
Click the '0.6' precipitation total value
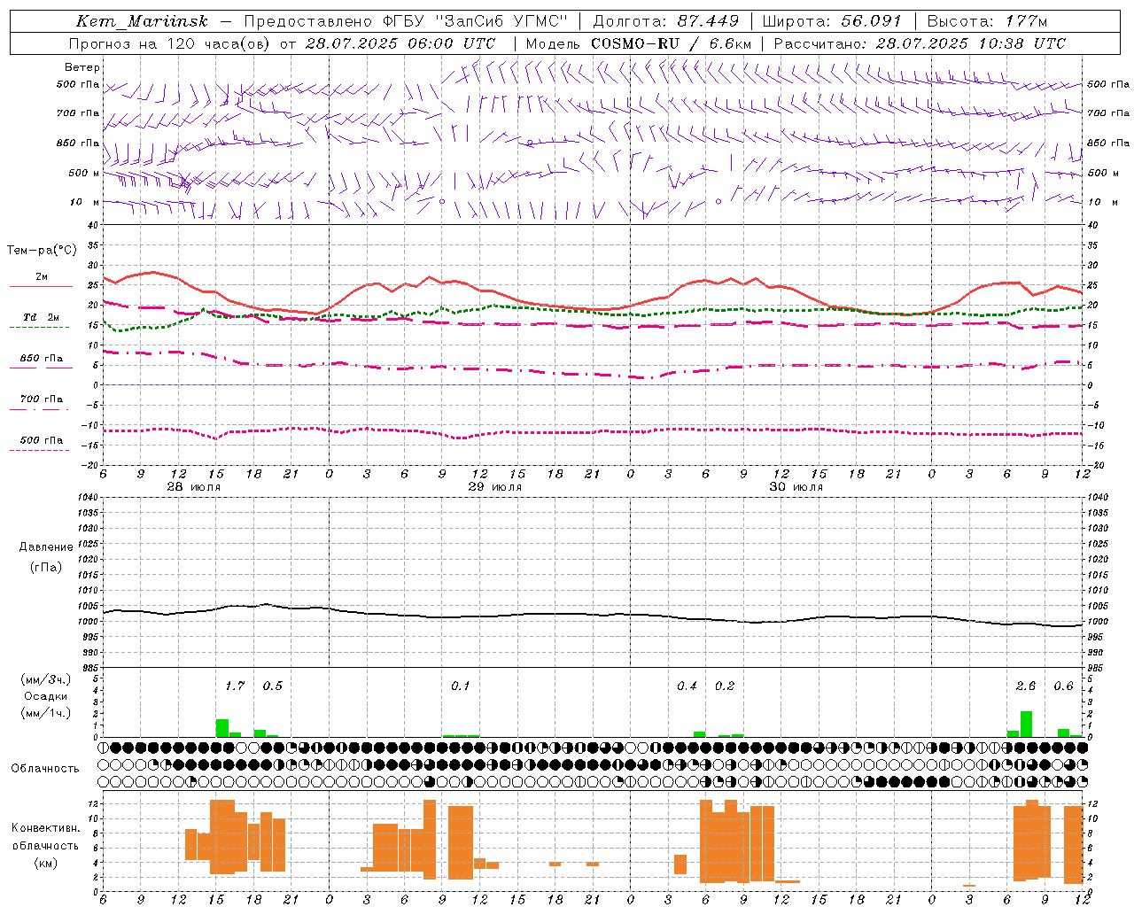point(1063,686)
